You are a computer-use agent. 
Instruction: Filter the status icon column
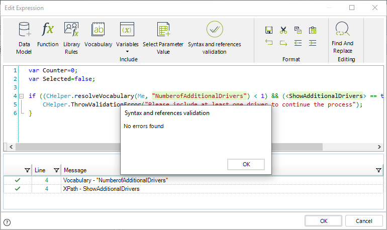[28, 170]
